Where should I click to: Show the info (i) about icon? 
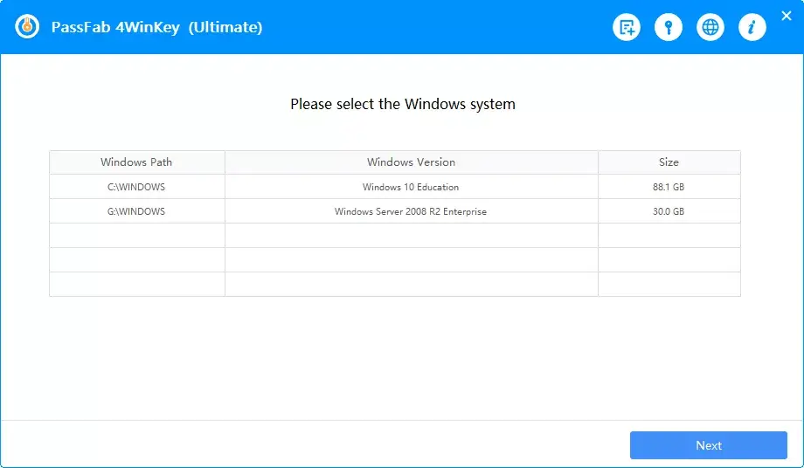coord(752,28)
